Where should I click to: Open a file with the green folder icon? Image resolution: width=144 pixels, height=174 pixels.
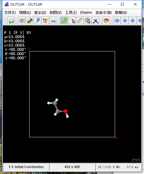11,21
